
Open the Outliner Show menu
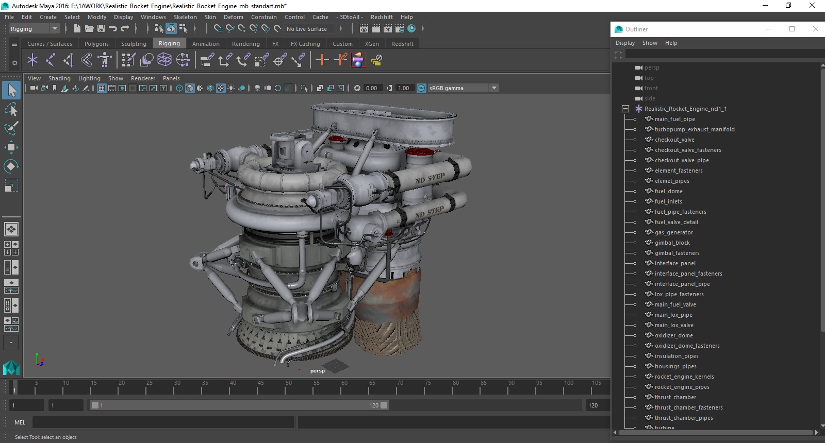point(650,43)
